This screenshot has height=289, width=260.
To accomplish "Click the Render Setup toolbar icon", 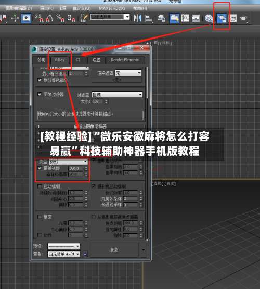I will coord(222,18).
